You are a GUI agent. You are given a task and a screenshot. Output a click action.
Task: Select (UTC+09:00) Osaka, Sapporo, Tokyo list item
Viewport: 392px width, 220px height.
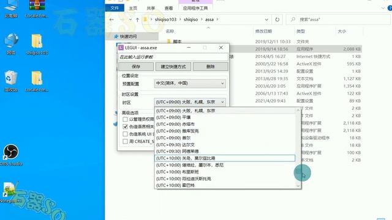[225, 111]
